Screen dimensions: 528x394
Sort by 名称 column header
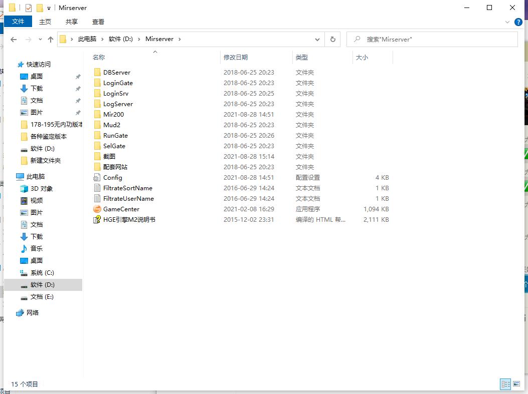pyautogui.click(x=99, y=58)
